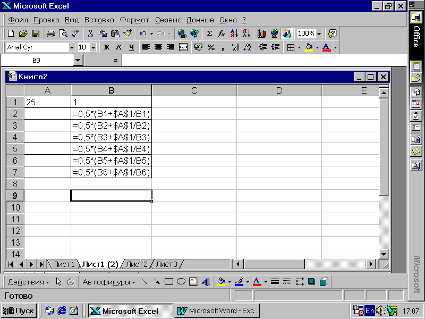Screen dimensions: 425x319
Task: Expand the Borders dropdown arrow
Action: click(x=299, y=47)
